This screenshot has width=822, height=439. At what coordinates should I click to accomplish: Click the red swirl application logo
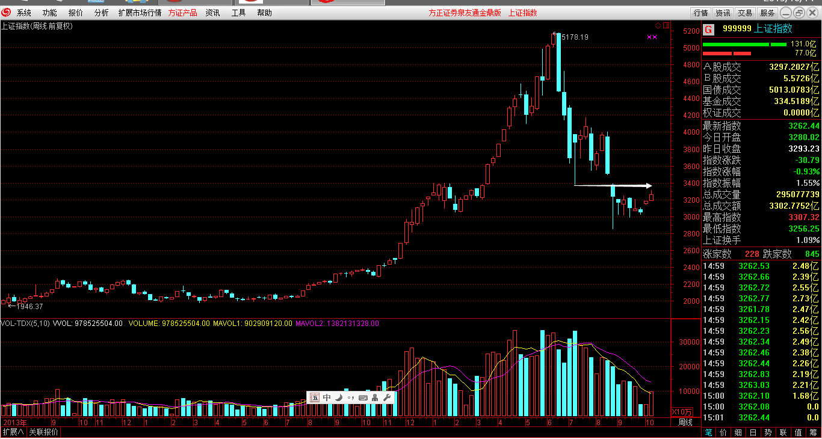[6, 12]
